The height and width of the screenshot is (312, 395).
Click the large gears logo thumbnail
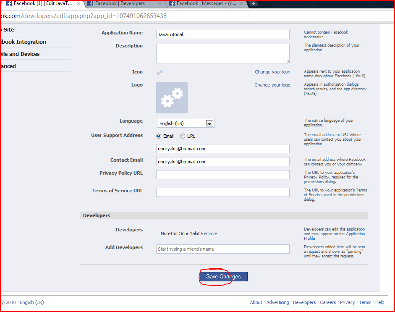coord(172,97)
